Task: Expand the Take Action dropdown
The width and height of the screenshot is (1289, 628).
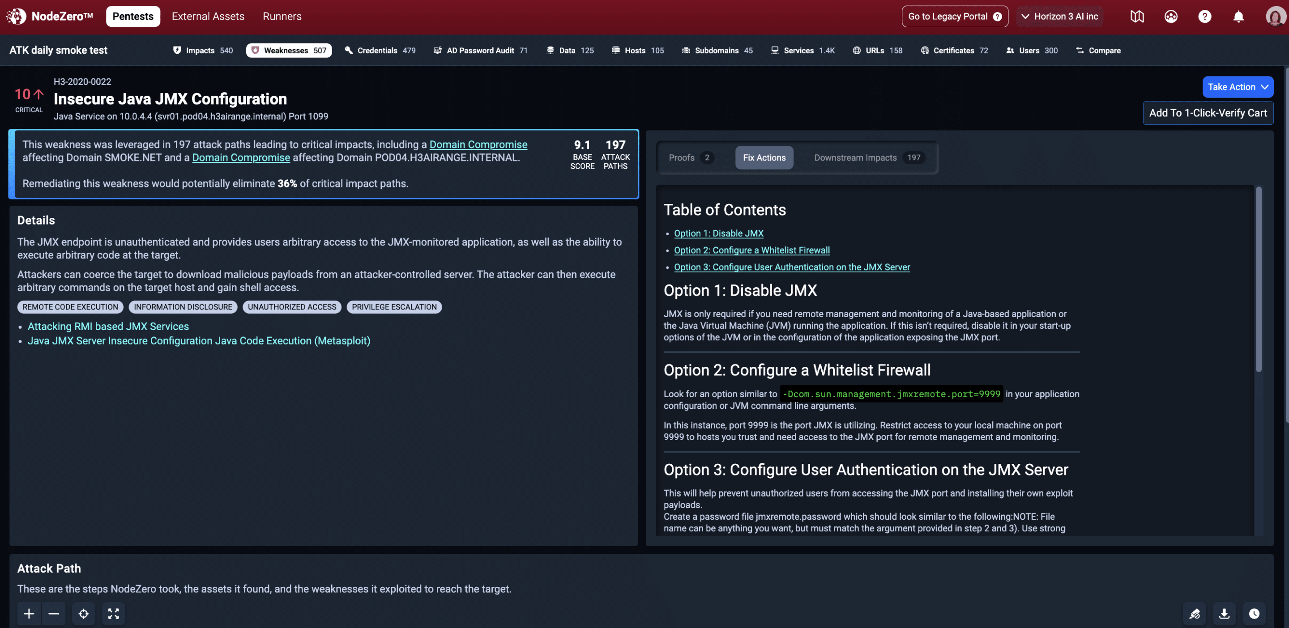Action: tap(1238, 87)
